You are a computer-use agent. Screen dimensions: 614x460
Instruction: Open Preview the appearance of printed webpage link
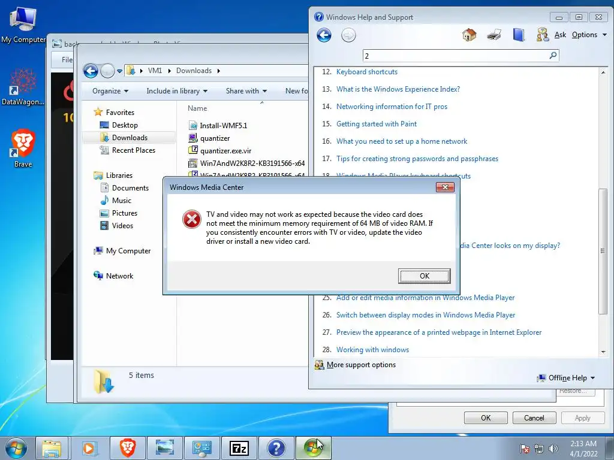pos(439,332)
